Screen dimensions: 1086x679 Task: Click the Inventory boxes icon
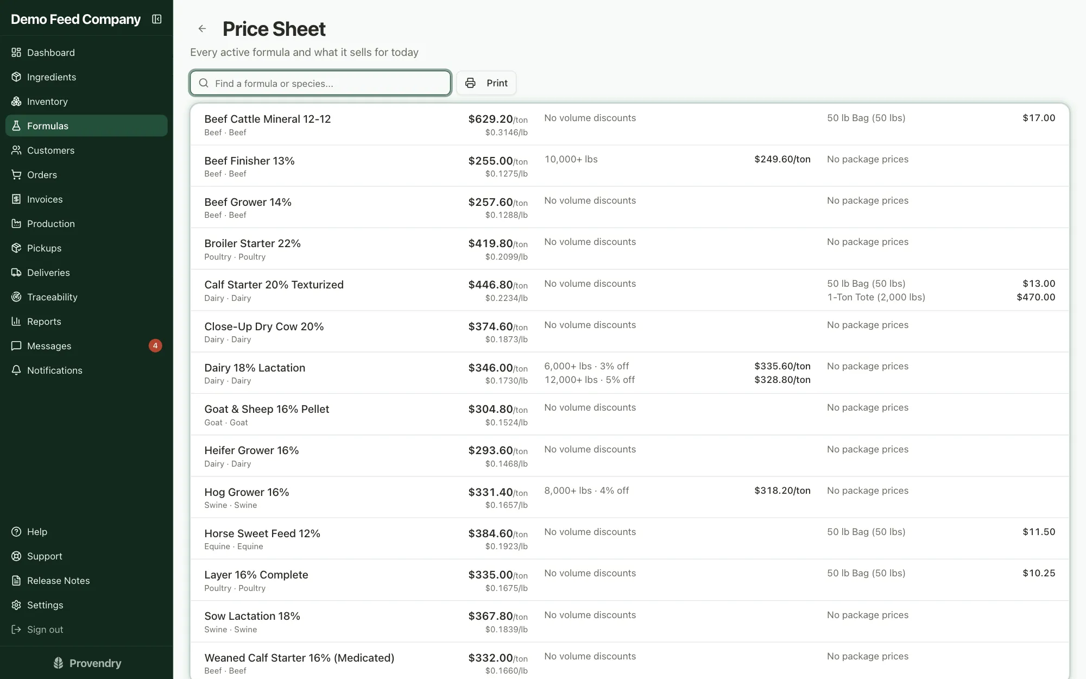pos(16,101)
